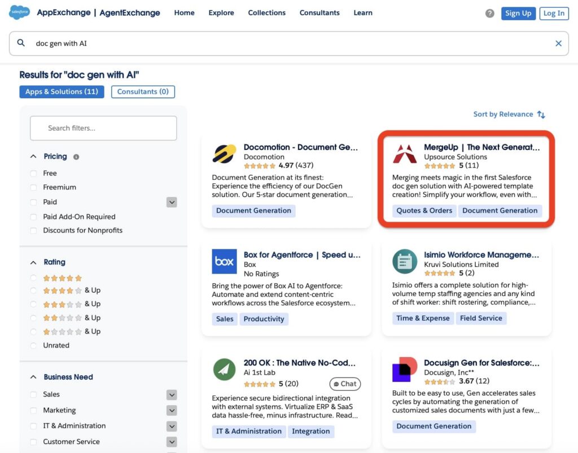Open the help question mark icon
578x453 pixels.
coord(489,14)
